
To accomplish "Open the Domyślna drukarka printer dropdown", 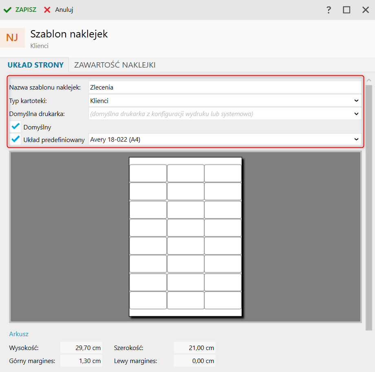I will (356, 114).
